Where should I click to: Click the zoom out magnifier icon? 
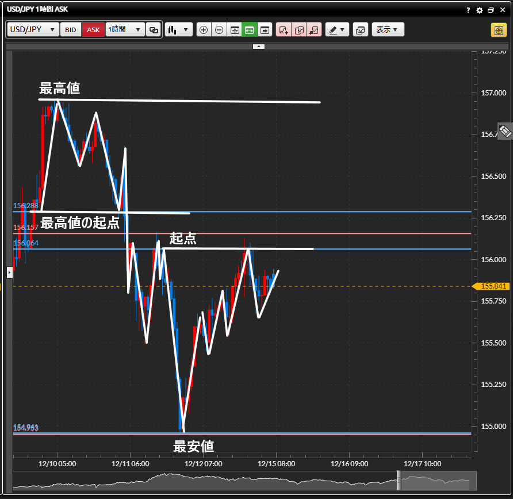[x=219, y=30]
